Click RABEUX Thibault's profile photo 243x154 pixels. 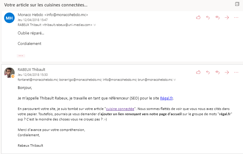(x=9, y=72)
